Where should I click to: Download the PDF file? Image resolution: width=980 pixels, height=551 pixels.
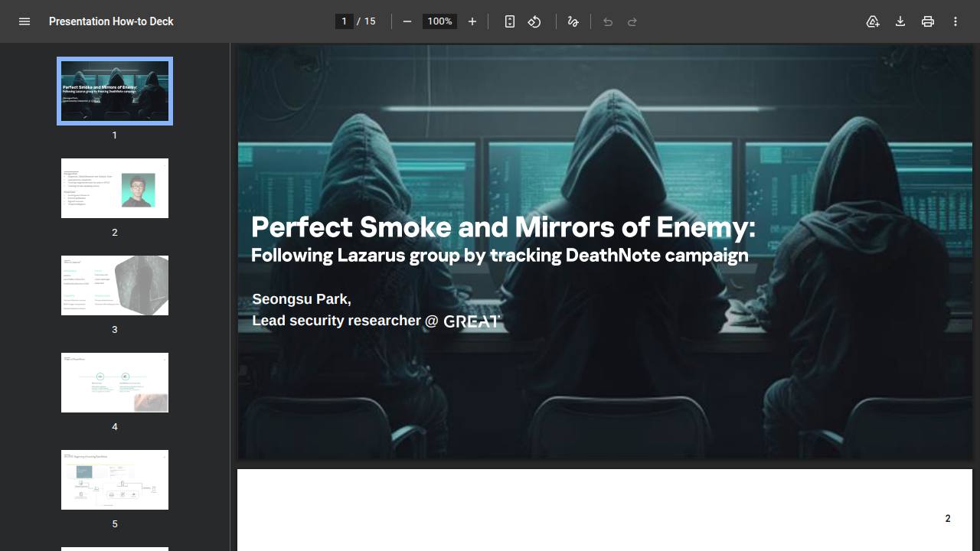[x=900, y=21]
